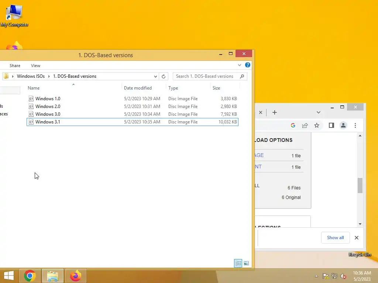Click Show all downloads button in Chrome

click(335, 238)
